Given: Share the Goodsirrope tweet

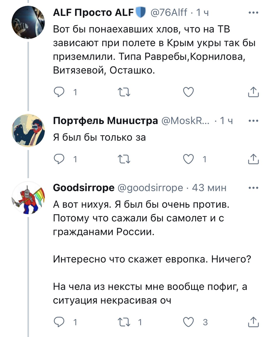Looking at the screenshot, I should [252, 322].
